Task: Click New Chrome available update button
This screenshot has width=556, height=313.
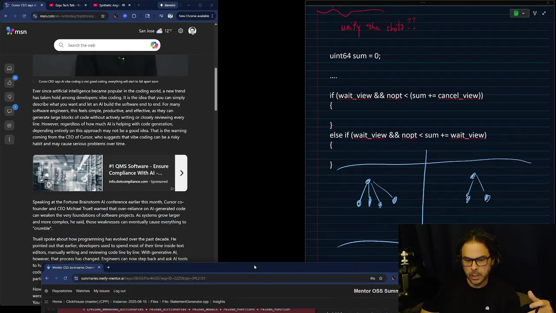Action: pyautogui.click(x=196, y=16)
